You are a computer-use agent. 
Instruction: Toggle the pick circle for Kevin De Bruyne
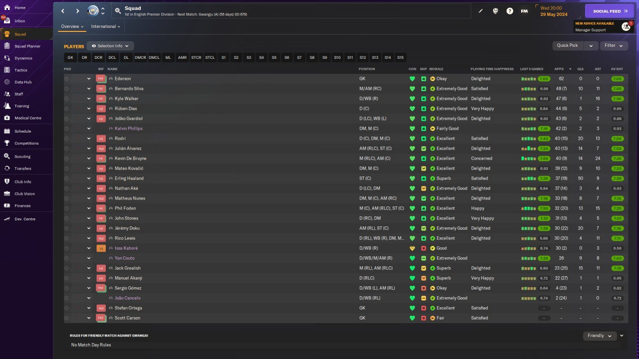pyautogui.click(x=66, y=159)
